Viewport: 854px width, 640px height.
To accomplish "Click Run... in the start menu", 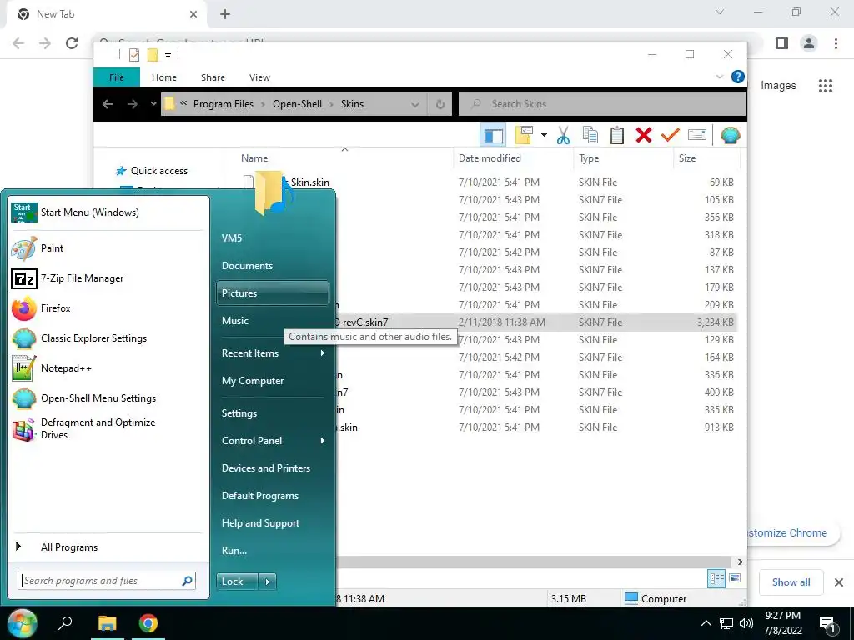I will (x=273, y=551).
